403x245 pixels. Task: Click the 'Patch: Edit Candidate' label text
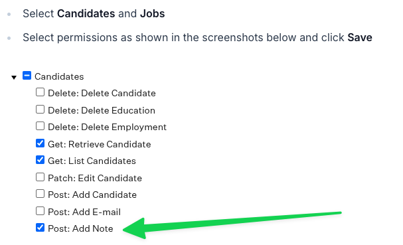click(x=95, y=178)
